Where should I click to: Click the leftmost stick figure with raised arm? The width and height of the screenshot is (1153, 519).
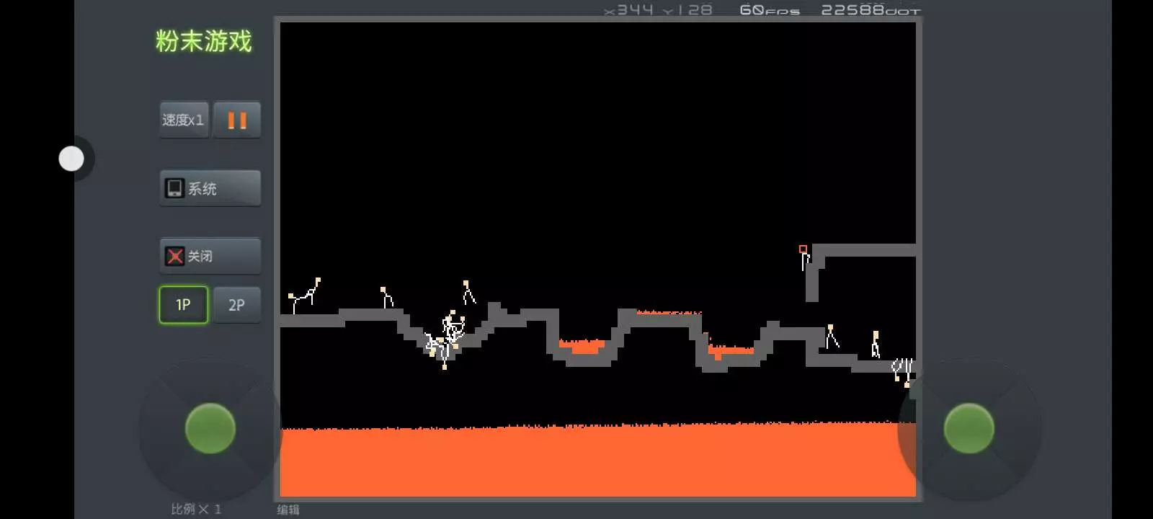pos(304,296)
